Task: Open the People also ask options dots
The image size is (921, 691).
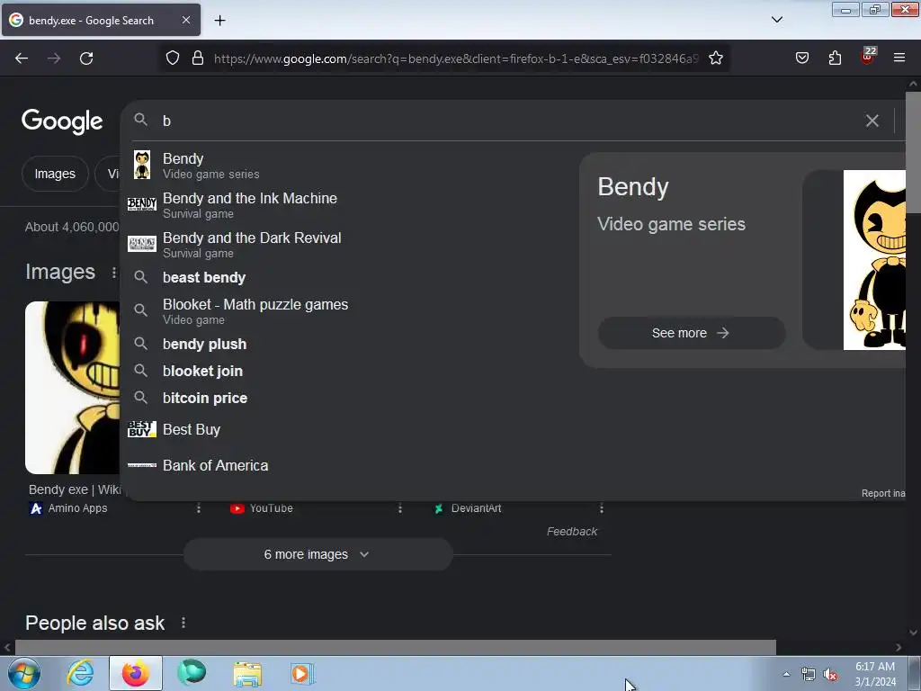Action: (x=183, y=623)
